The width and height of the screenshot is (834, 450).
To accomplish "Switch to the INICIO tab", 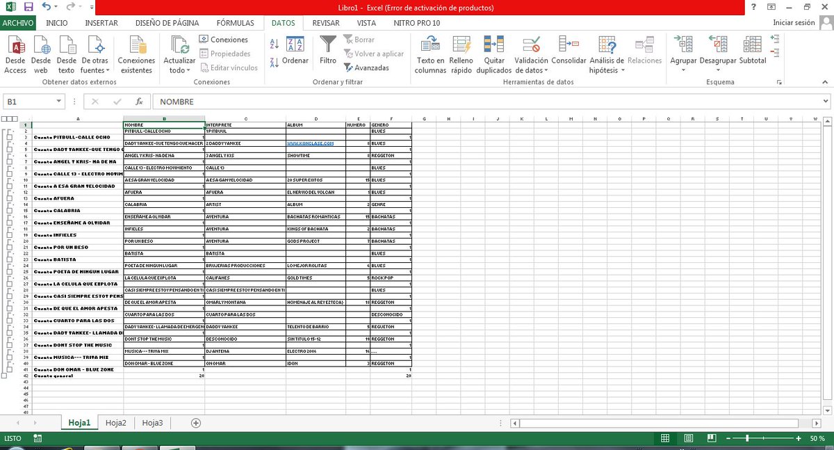I will [57, 22].
